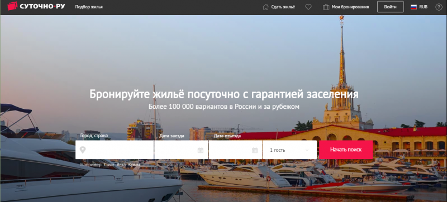Image resolution: width=447 pixels, height=202 pixels.
Task: Click the location pin in the city field
Action: coord(83,150)
